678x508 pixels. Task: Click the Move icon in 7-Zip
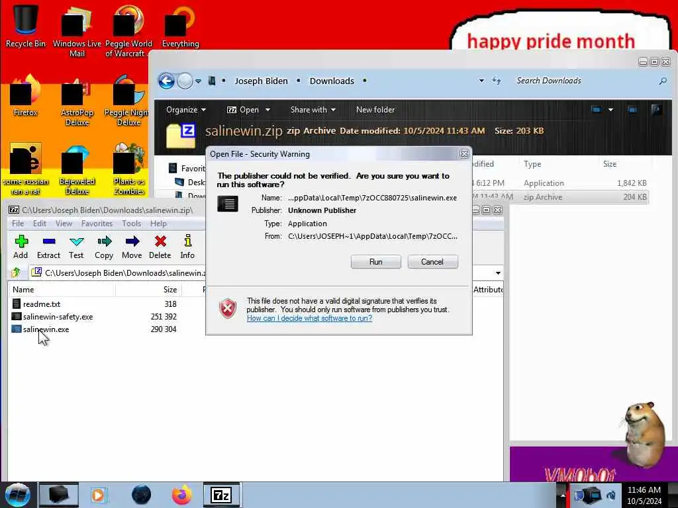click(132, 247)
